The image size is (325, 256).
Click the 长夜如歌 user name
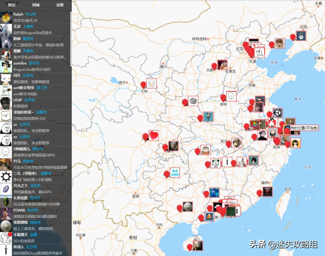pos(21,198)
